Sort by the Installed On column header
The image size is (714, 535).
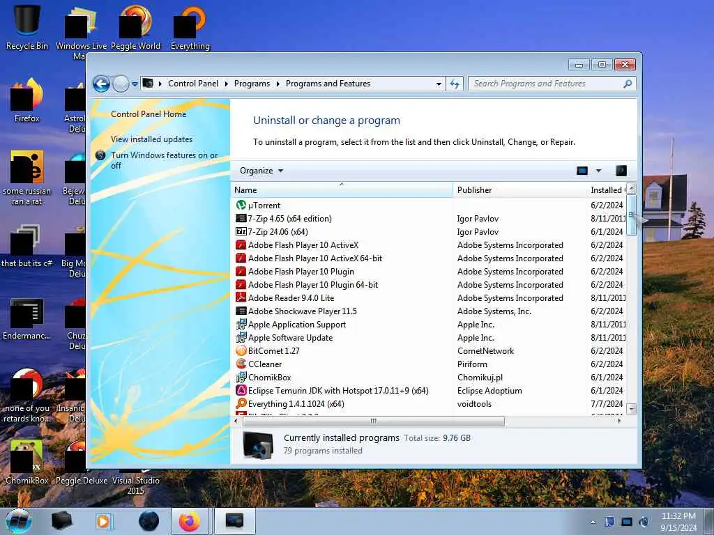click(x=607, y=189)
